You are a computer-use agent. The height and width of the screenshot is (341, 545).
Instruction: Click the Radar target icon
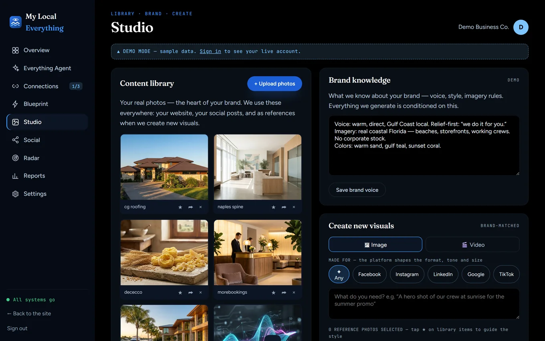[x=15, y=158]
